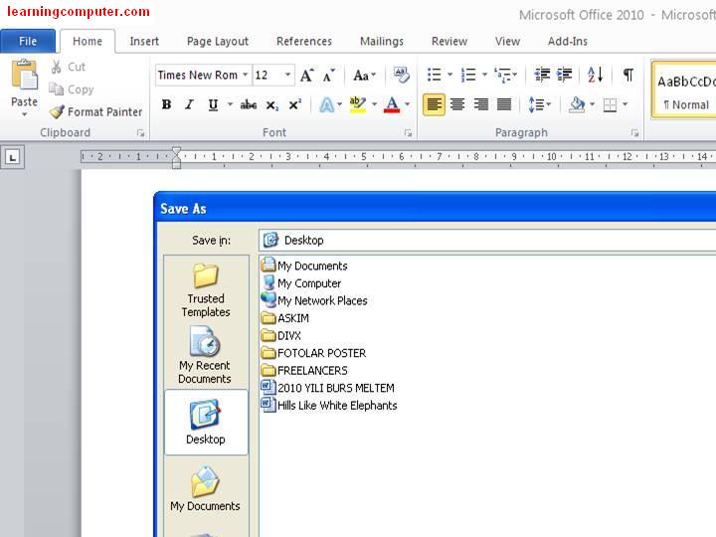Viewport: 716px width, 537px height.
Task: Click the Multilevel List icon
Action: coord(502,75)
